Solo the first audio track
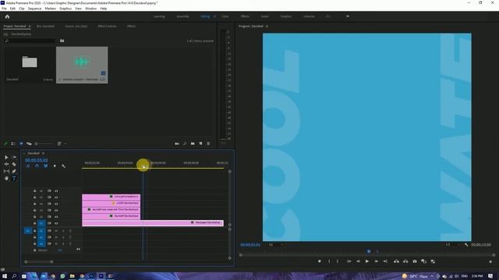499x280 pixels. coord(63,231)
